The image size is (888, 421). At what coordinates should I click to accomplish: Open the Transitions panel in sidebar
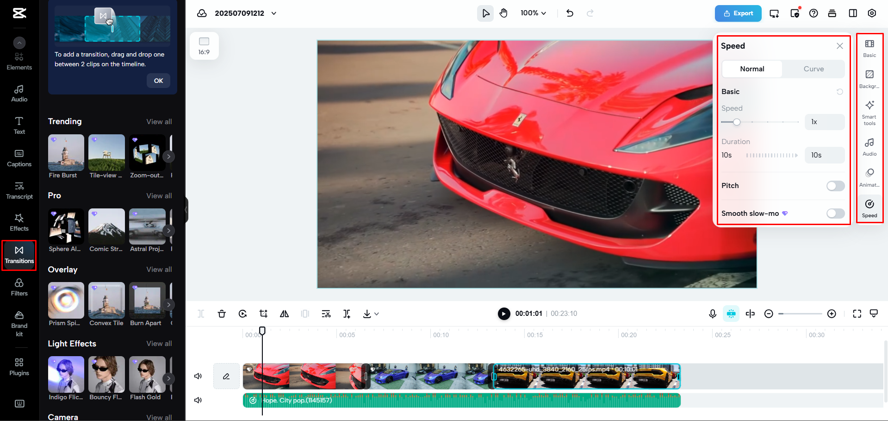(19, 255)
